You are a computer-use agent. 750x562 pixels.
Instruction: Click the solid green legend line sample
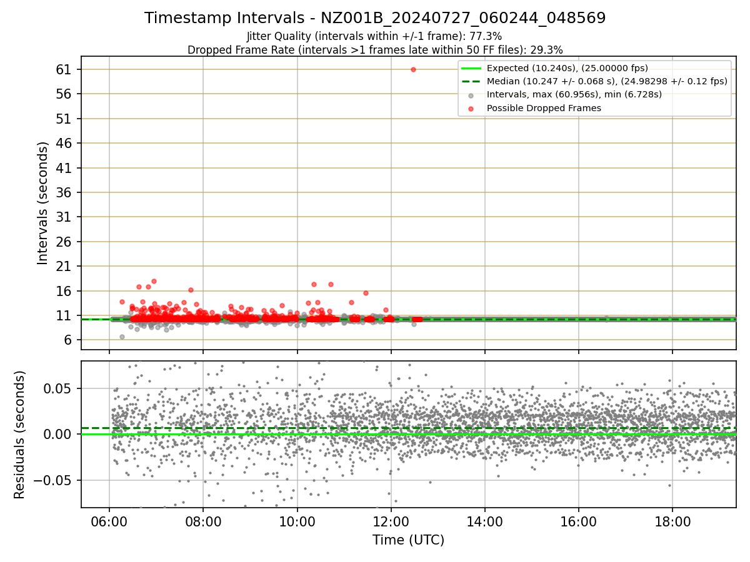[471, 68]
